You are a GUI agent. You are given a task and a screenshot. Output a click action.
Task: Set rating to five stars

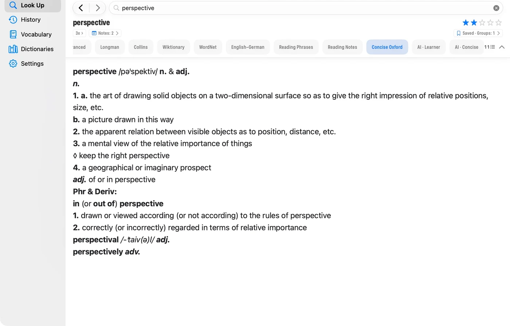pos(498,23)
